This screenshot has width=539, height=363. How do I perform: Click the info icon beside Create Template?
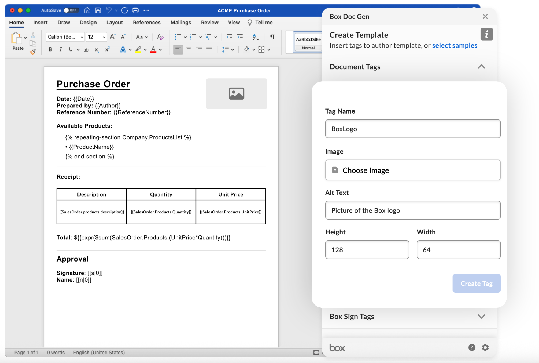coord(486,34)
